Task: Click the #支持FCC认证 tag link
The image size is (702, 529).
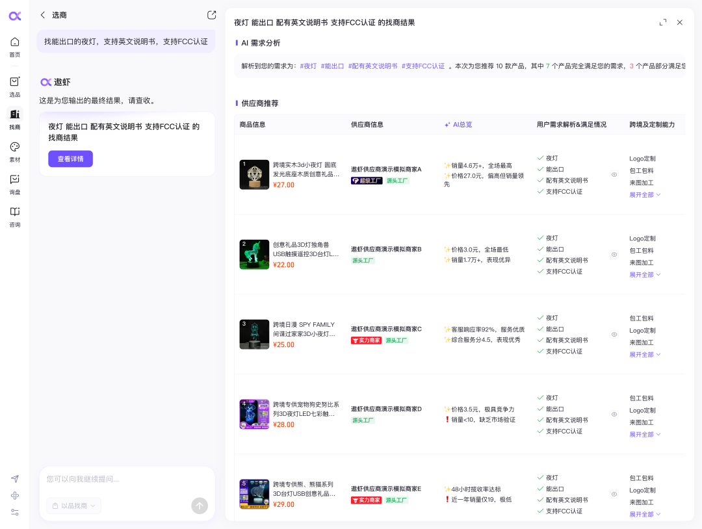Action: (423, 66)
